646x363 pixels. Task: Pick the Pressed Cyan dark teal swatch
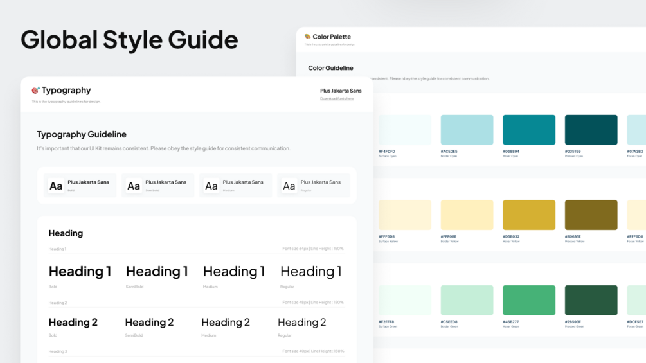591,130
